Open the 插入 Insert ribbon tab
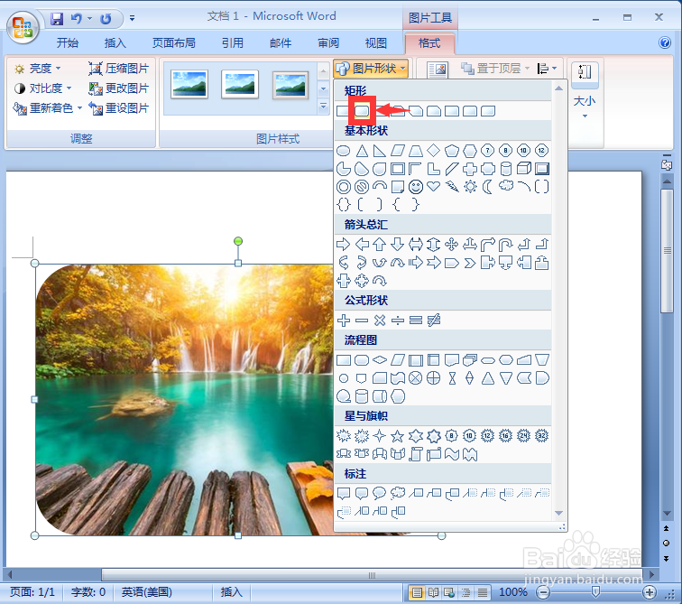 pos(115,42)
